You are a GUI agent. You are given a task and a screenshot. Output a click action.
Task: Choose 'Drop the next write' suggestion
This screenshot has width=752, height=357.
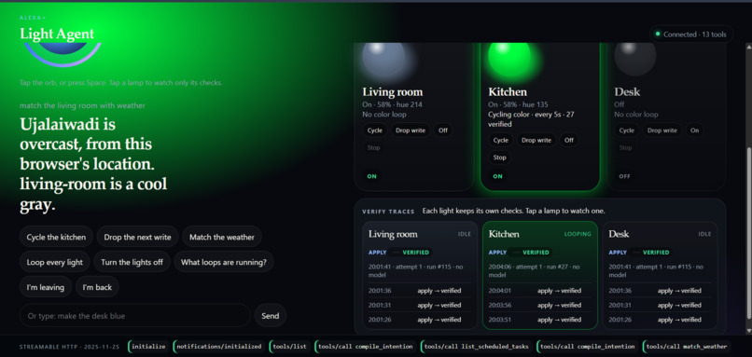[x=137, y=237]
